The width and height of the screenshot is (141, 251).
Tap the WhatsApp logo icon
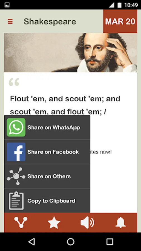[16, 127]
